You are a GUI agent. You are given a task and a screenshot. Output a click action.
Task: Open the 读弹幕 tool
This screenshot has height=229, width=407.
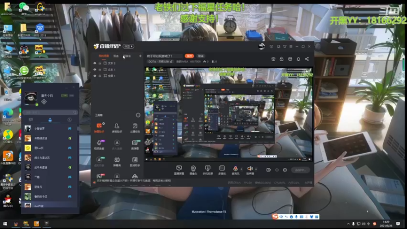click(x=135, y=145)
